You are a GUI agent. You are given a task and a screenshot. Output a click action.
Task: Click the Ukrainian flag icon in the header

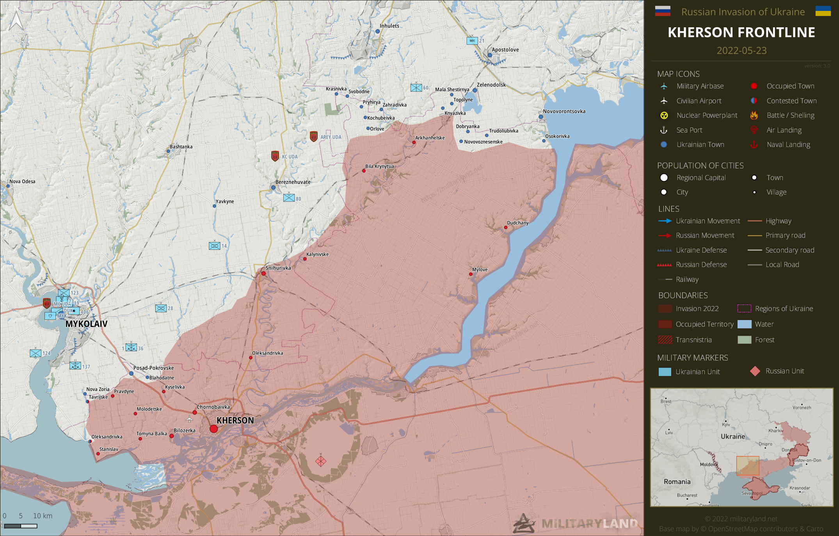click(823, 11)
